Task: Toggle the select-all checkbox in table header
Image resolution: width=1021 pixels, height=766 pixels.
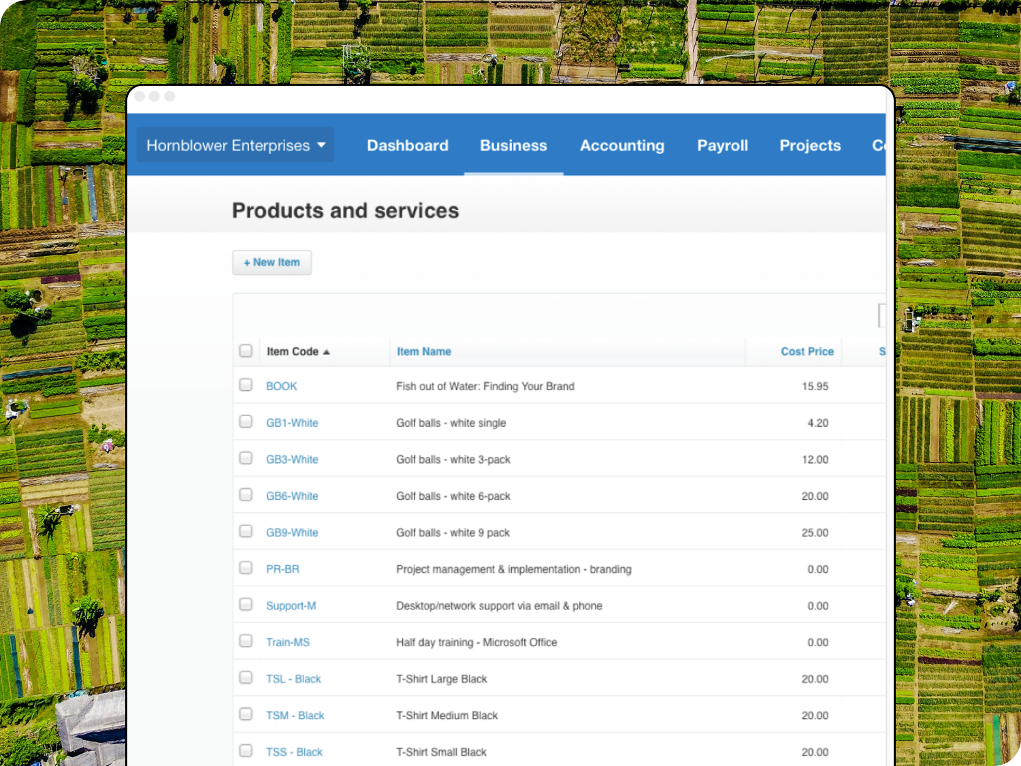Action: click(246, 351)
